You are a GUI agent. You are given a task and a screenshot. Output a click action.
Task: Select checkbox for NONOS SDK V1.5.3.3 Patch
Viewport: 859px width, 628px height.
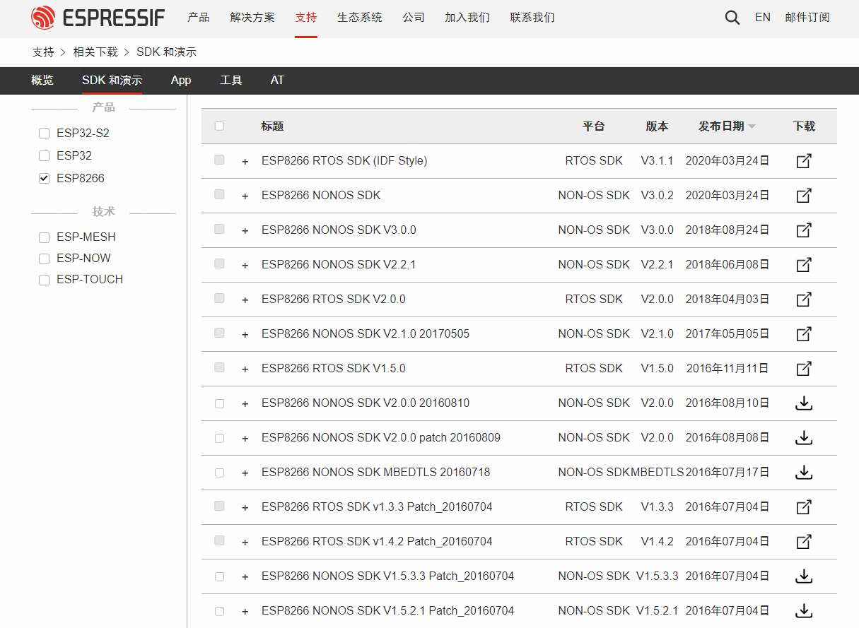219,576
